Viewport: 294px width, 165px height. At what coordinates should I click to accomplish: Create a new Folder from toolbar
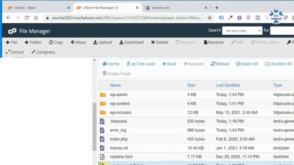tap(33, 42)
